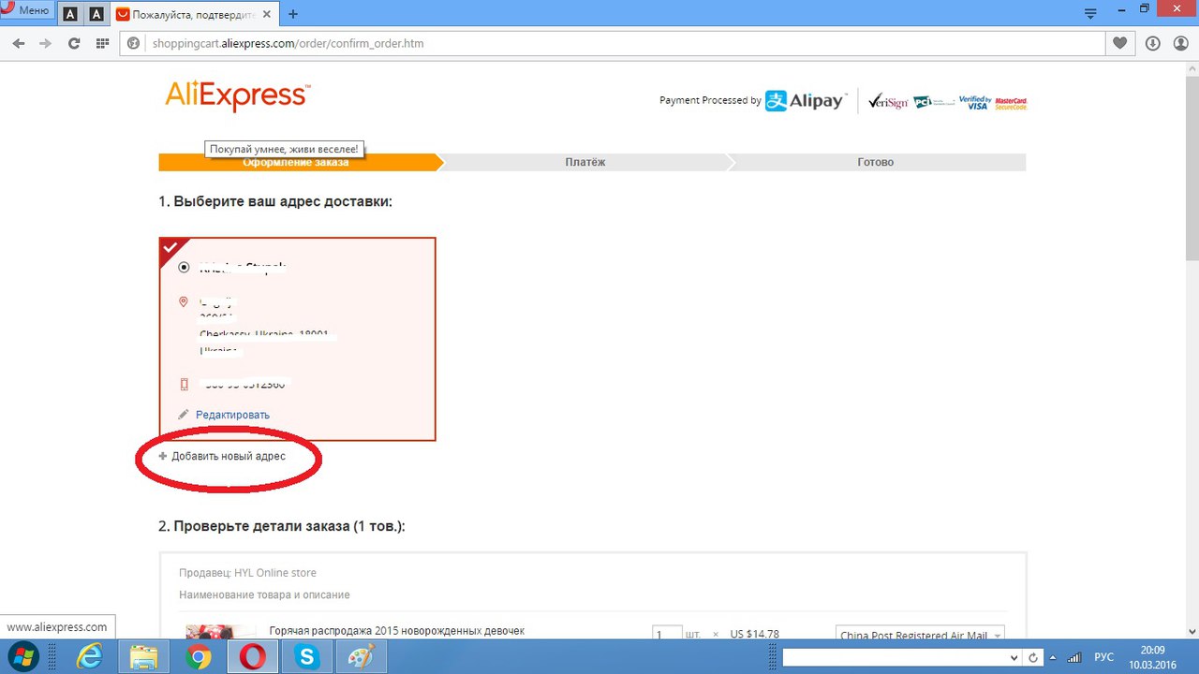The height and width of the screenshot is (674, 1199).
Task: Click the site info globe icon
Action: coord(133,43)
